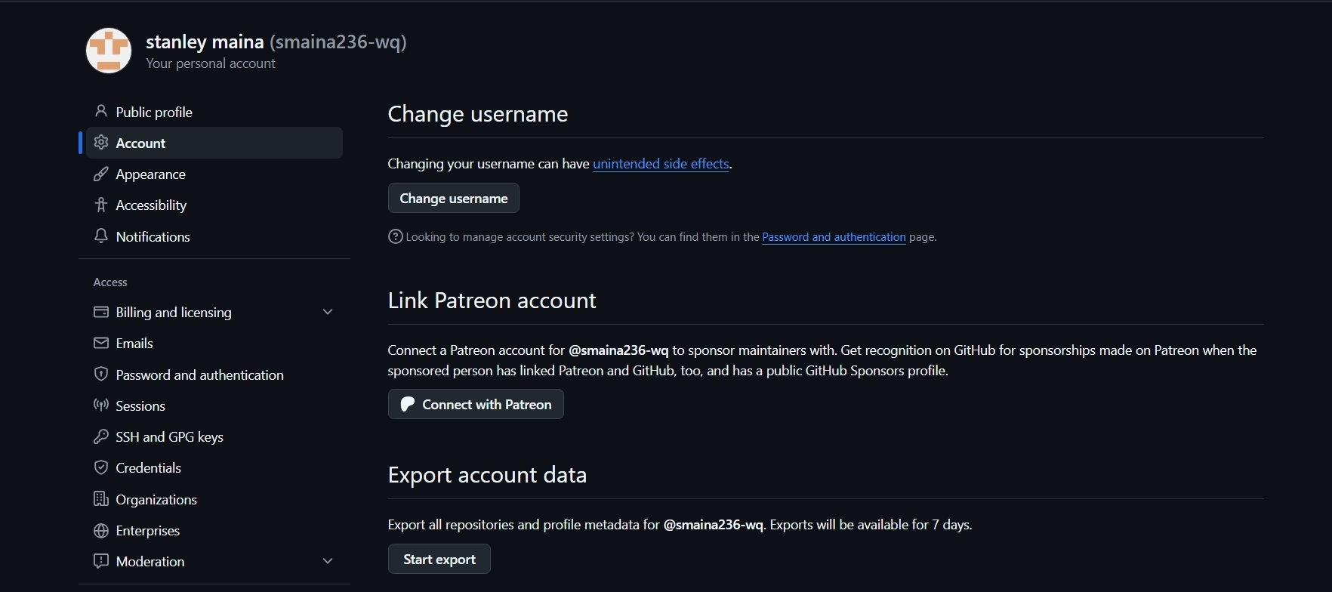Image resolution: width=1332 pixels, height=592 pixels.
Task: Click the envelope icon beside Emails
Action: pyautogui.click(x=100, y=344)
